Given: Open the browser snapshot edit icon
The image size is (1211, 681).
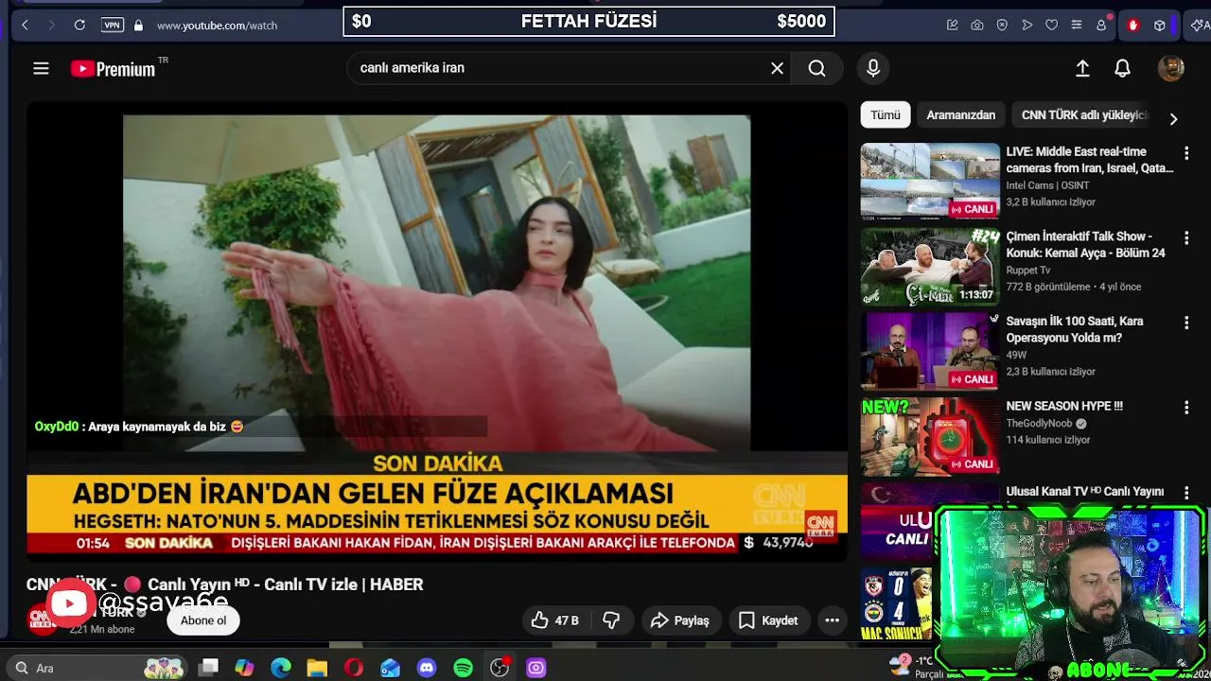Looking at the screenshot, I should click(x=953, y=26).
